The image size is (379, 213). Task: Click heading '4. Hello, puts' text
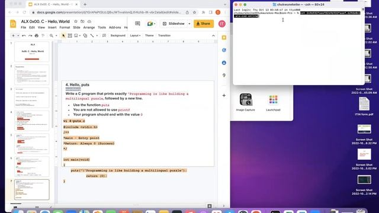(78, 85)
